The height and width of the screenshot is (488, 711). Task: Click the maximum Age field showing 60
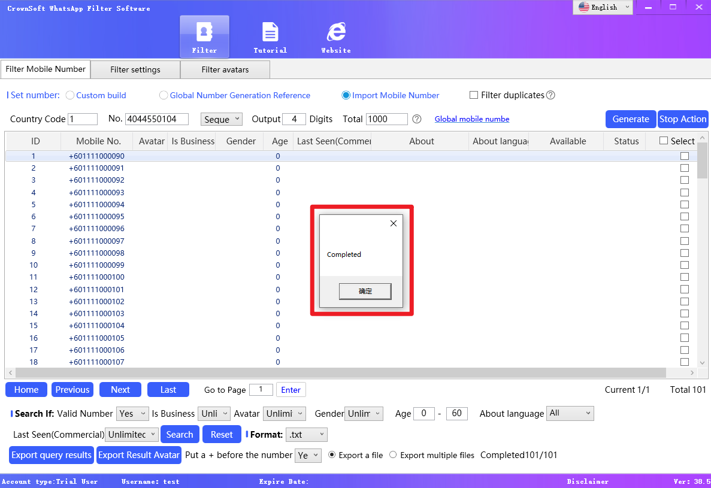click(456, 413)
